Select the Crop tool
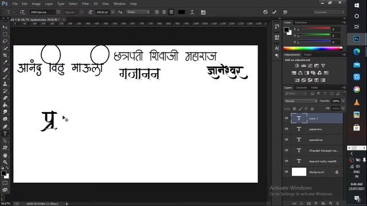Screen dimensions: 367x206 tap(5, 56)
